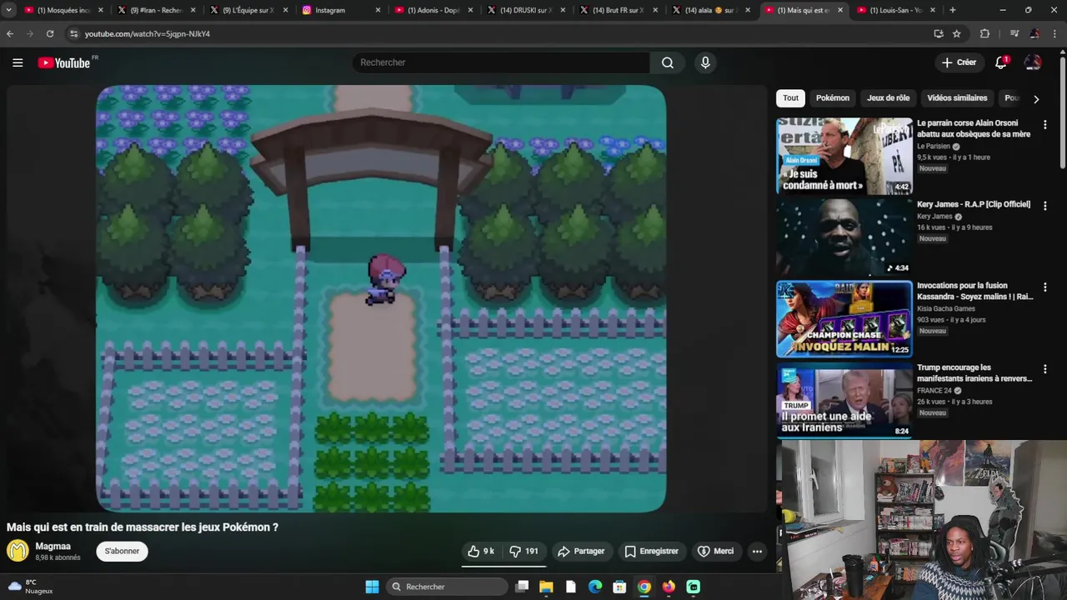This screenshot has width=1067, height=600.
Task: Open Microsoft Store from the taskbar
Action: [x=619, y=587]
